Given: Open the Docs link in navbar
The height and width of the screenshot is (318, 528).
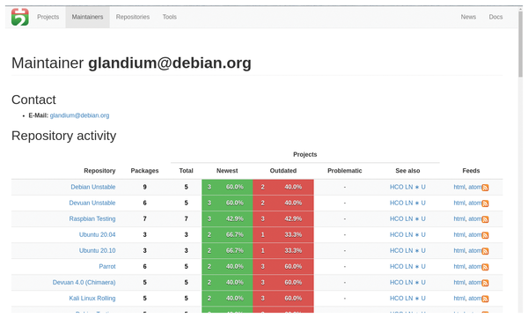Looking at the screenshot, I should [495, 17].
